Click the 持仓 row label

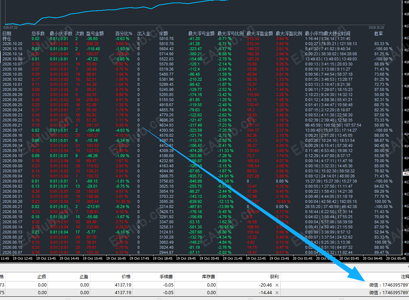pos(7,39)
